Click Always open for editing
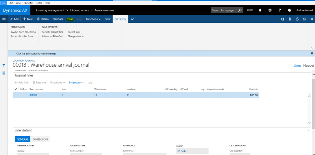 pyautogui.click(x=23, y=32)
